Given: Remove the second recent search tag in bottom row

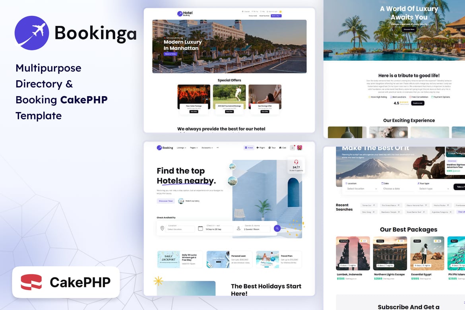Looking at the screenshot, I should [399, 212].
